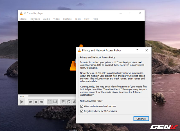Click the Continue button
Image resolution: width=180 pixels, height=131 pixels.
click(141, 119)
